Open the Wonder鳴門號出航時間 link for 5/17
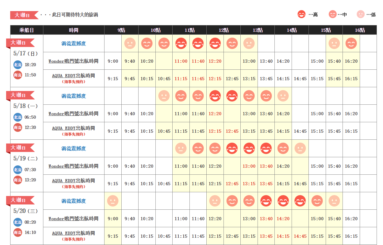Screen dimensions: 383x245 point(73,61)
